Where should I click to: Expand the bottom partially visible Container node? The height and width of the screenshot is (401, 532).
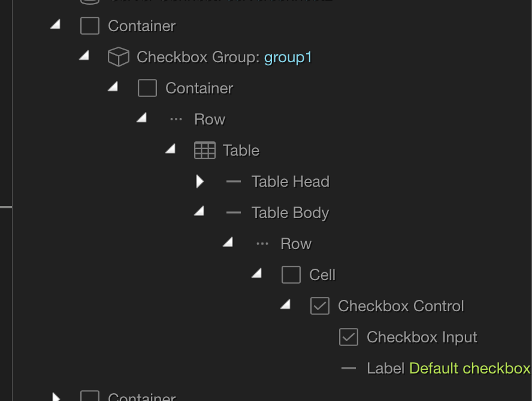[56, 397]
